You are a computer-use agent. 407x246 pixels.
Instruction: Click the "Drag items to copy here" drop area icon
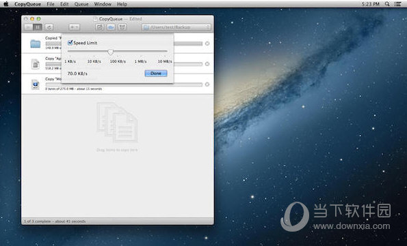[118, 122]
